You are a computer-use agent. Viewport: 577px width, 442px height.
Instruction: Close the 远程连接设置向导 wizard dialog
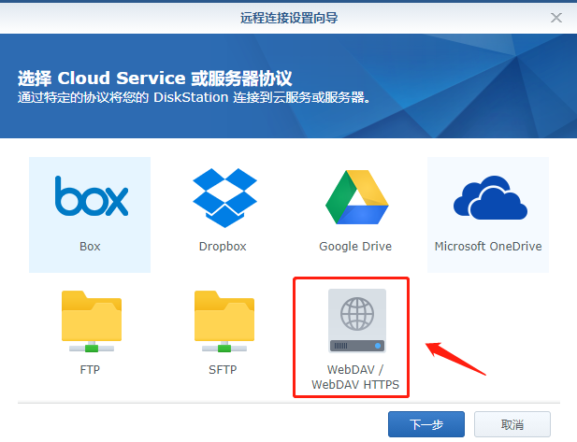tap(556, 17)
